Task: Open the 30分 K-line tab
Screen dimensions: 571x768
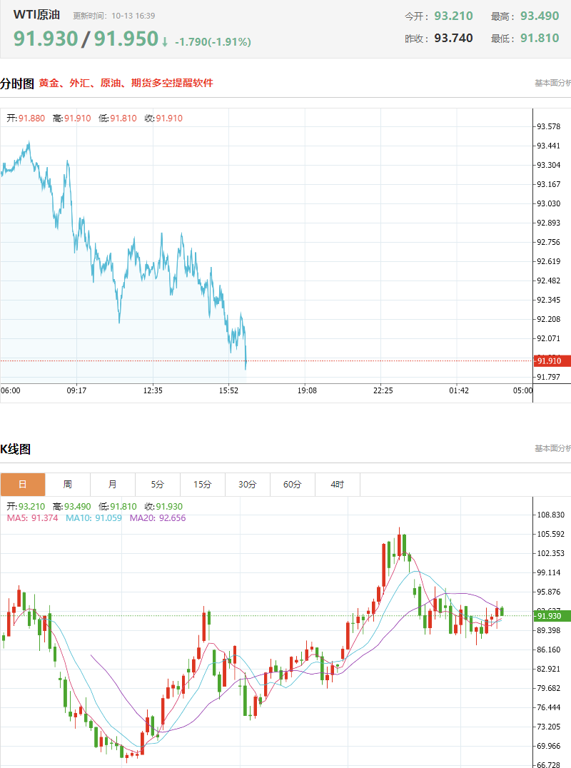Action: [x=248, y=485]
